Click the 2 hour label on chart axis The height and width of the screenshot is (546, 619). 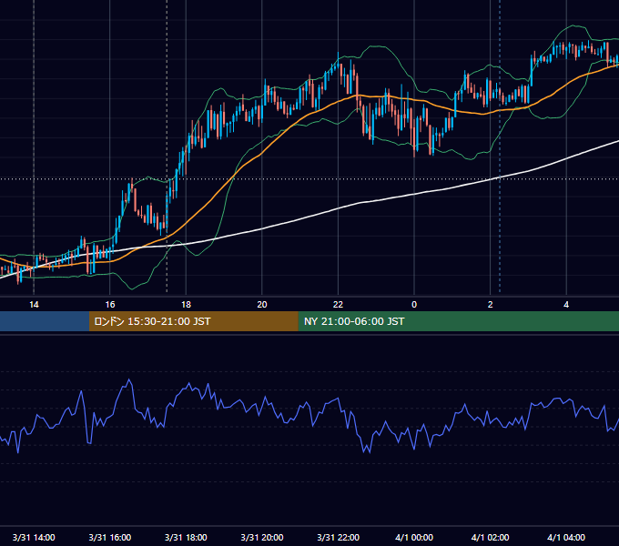click(x=491, y=305)
